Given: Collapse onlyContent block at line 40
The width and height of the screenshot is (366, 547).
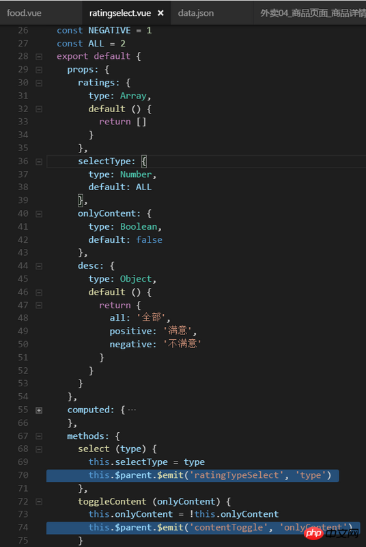Looking at the screenshot, I should [39, 214].
